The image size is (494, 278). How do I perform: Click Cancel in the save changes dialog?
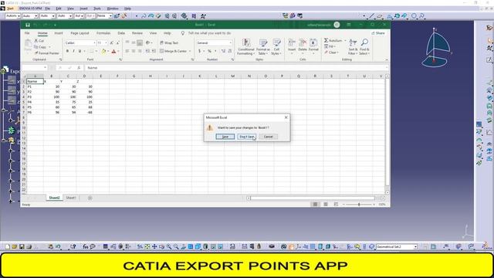(268, 137)
